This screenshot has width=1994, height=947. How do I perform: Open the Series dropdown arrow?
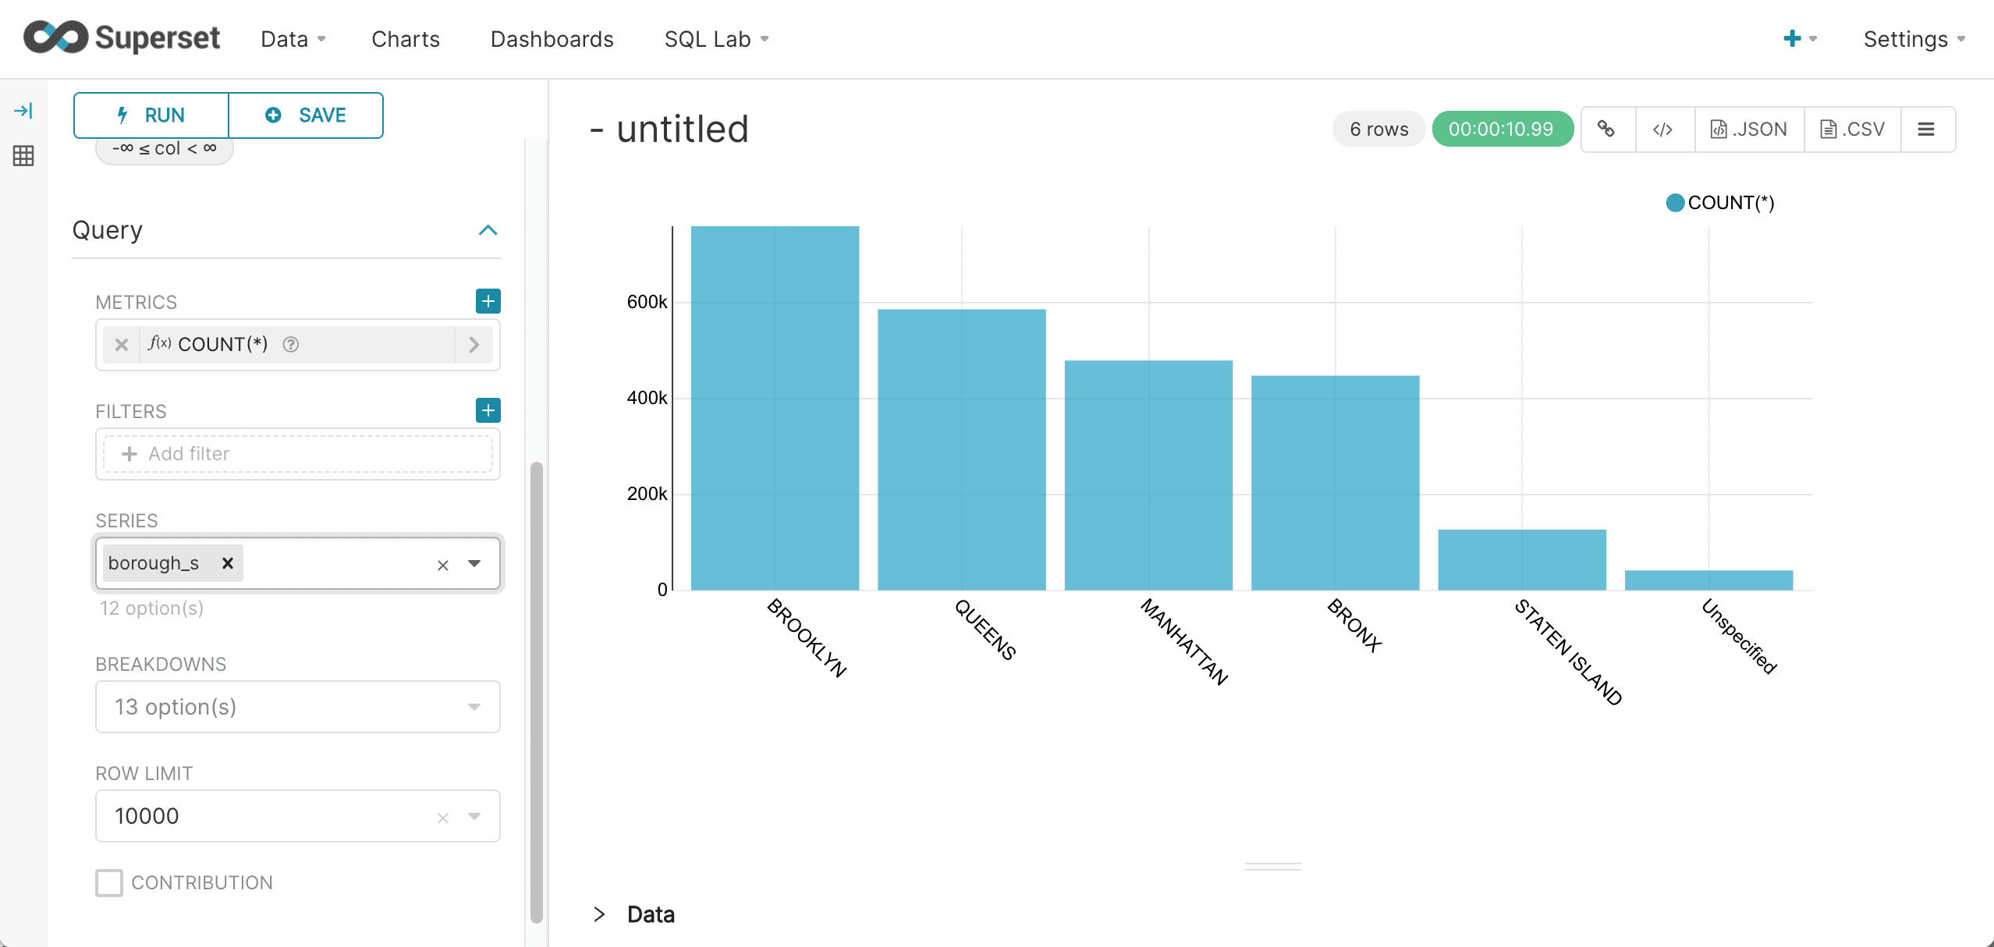pos(474,562)
